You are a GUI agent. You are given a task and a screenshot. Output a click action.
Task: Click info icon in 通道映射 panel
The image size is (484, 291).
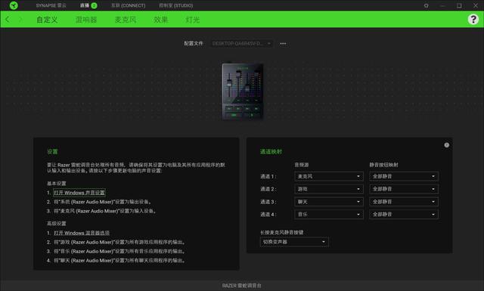click(x=446, y=145)
